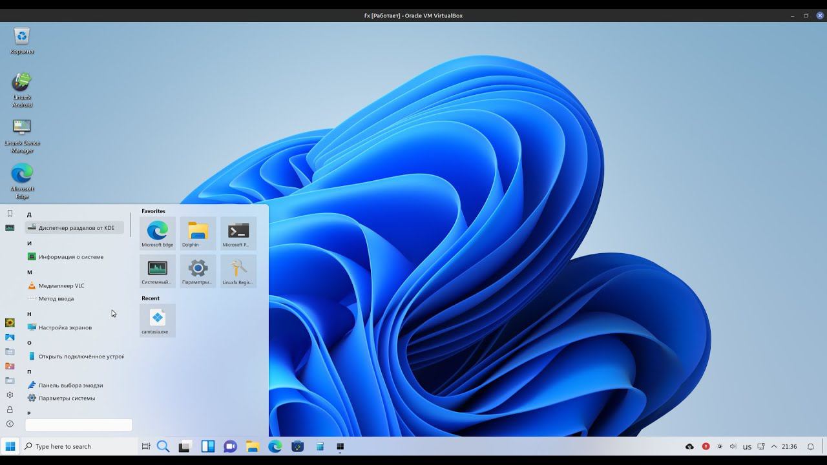Click the lock screen icon in sidebar
The height and width of the screenshot is (465, 827).
10,409
